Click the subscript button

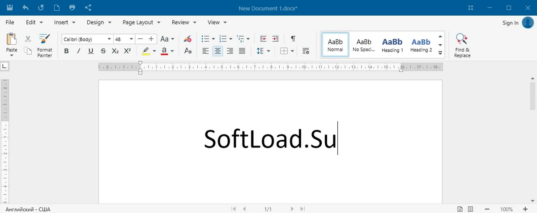click(115, 51)
